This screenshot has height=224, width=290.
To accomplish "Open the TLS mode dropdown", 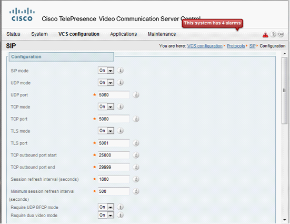I will tap(106, 131).
